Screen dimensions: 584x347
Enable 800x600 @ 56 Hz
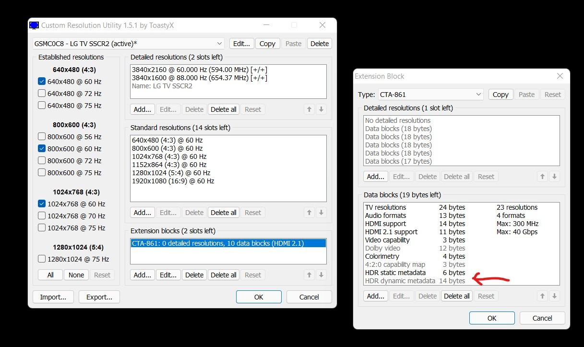pyautogui.click(x=41, y=137)
